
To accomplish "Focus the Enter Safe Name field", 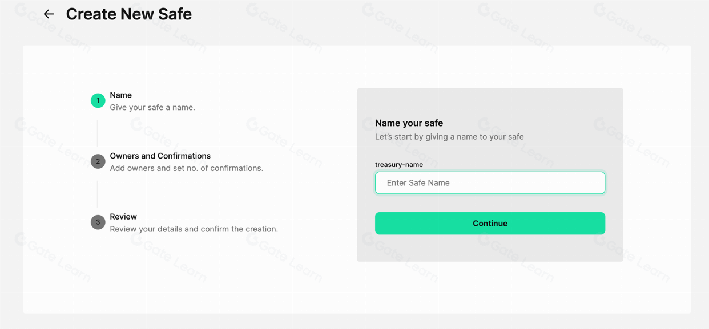I will point(490,183).
